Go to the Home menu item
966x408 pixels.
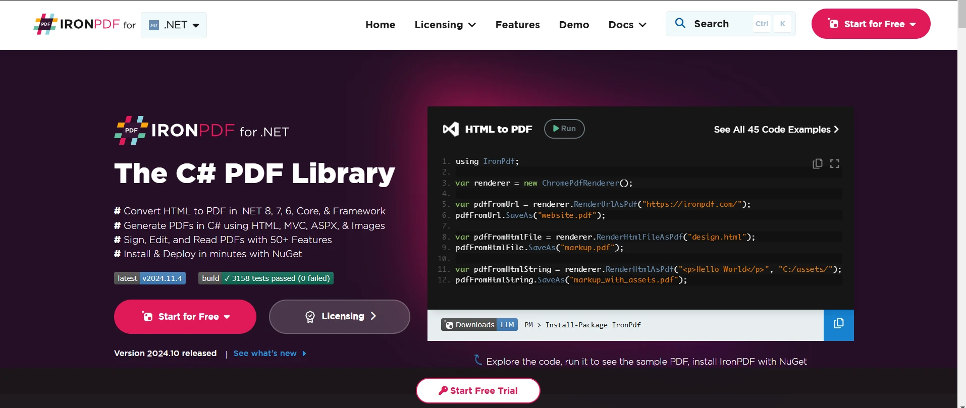point(380,25)
